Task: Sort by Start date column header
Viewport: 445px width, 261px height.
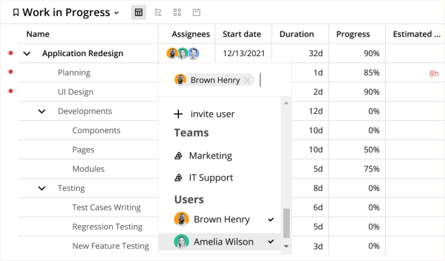Action: click(x=242, y=34)
